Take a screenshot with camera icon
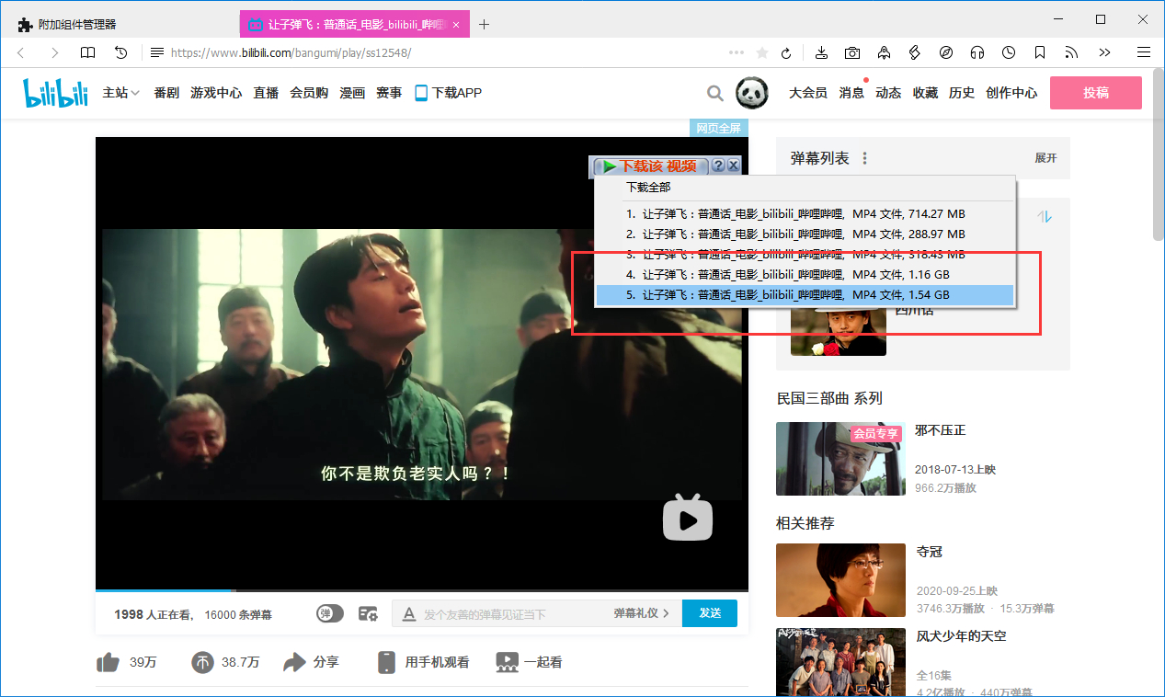1165x697 pixels. click(x=853, y=52)
